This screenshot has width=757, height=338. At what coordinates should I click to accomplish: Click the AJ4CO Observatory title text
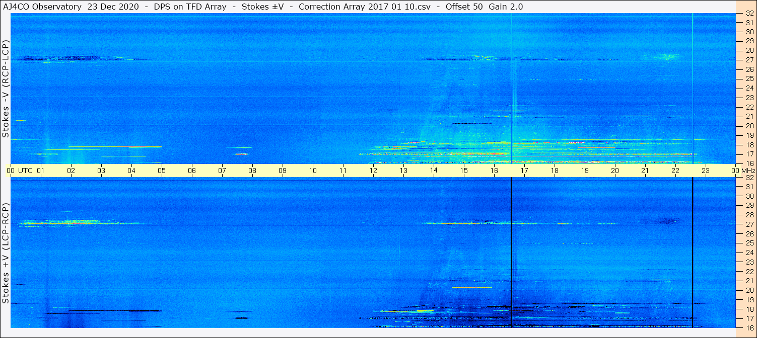[x=42, y=7]
